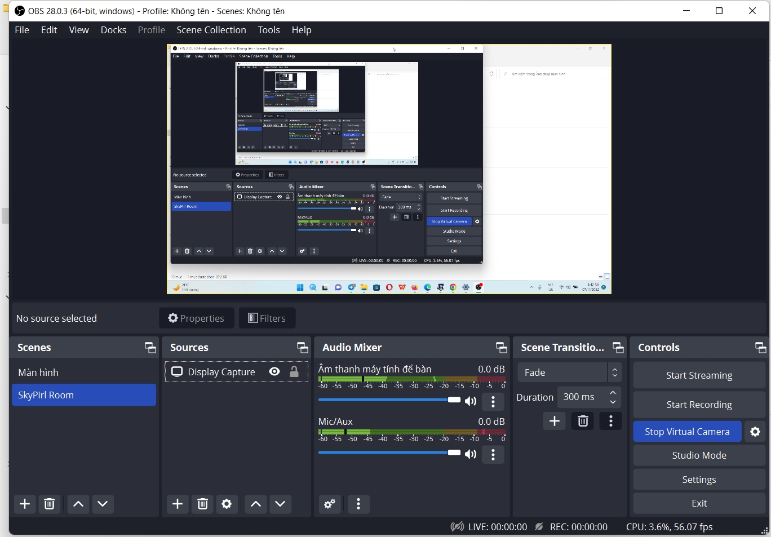Delete the transition using trash icon

click(x=583, y=421)
